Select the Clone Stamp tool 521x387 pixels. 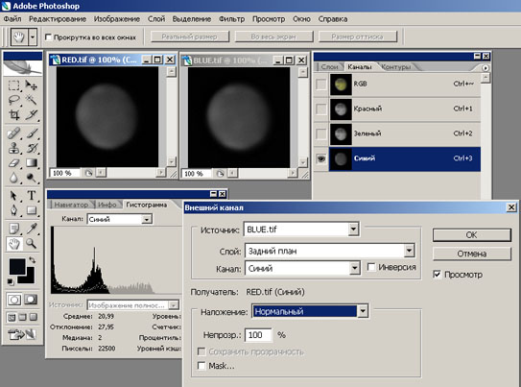[13, 148]
